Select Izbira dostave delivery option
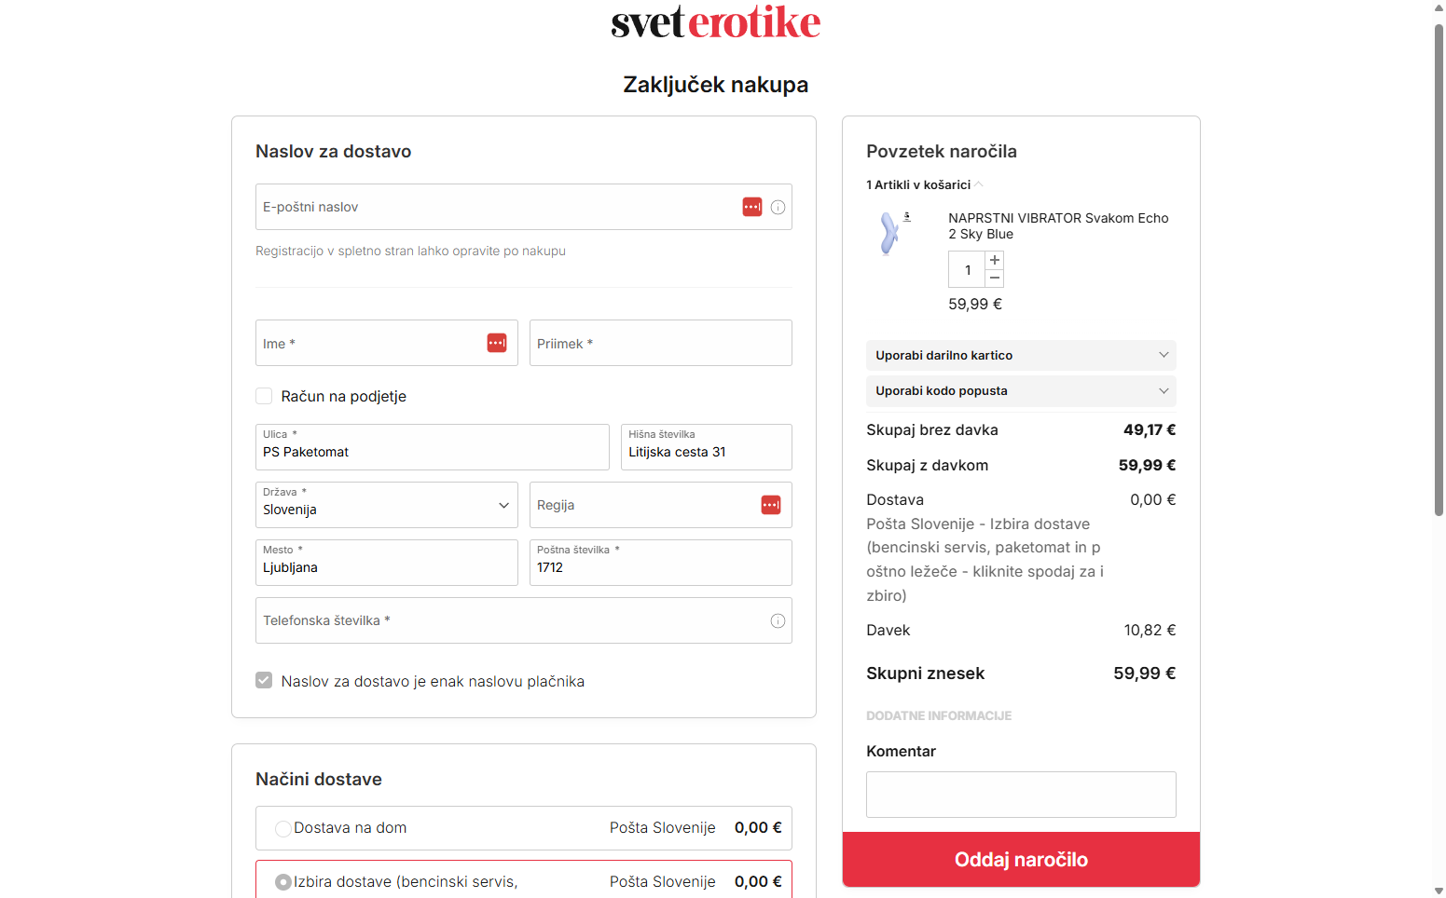This screenshot has height=898, width=1446. coord(283,881)
